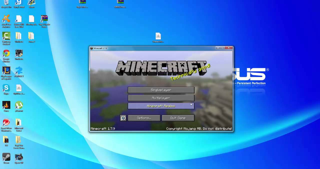Open Minecraft Realms
Viewport: 320px width, 169px height.
161,106
